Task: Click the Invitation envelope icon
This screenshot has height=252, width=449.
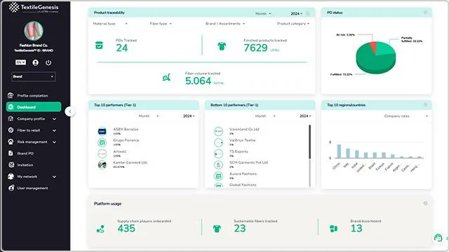Action: coord(11,165)
